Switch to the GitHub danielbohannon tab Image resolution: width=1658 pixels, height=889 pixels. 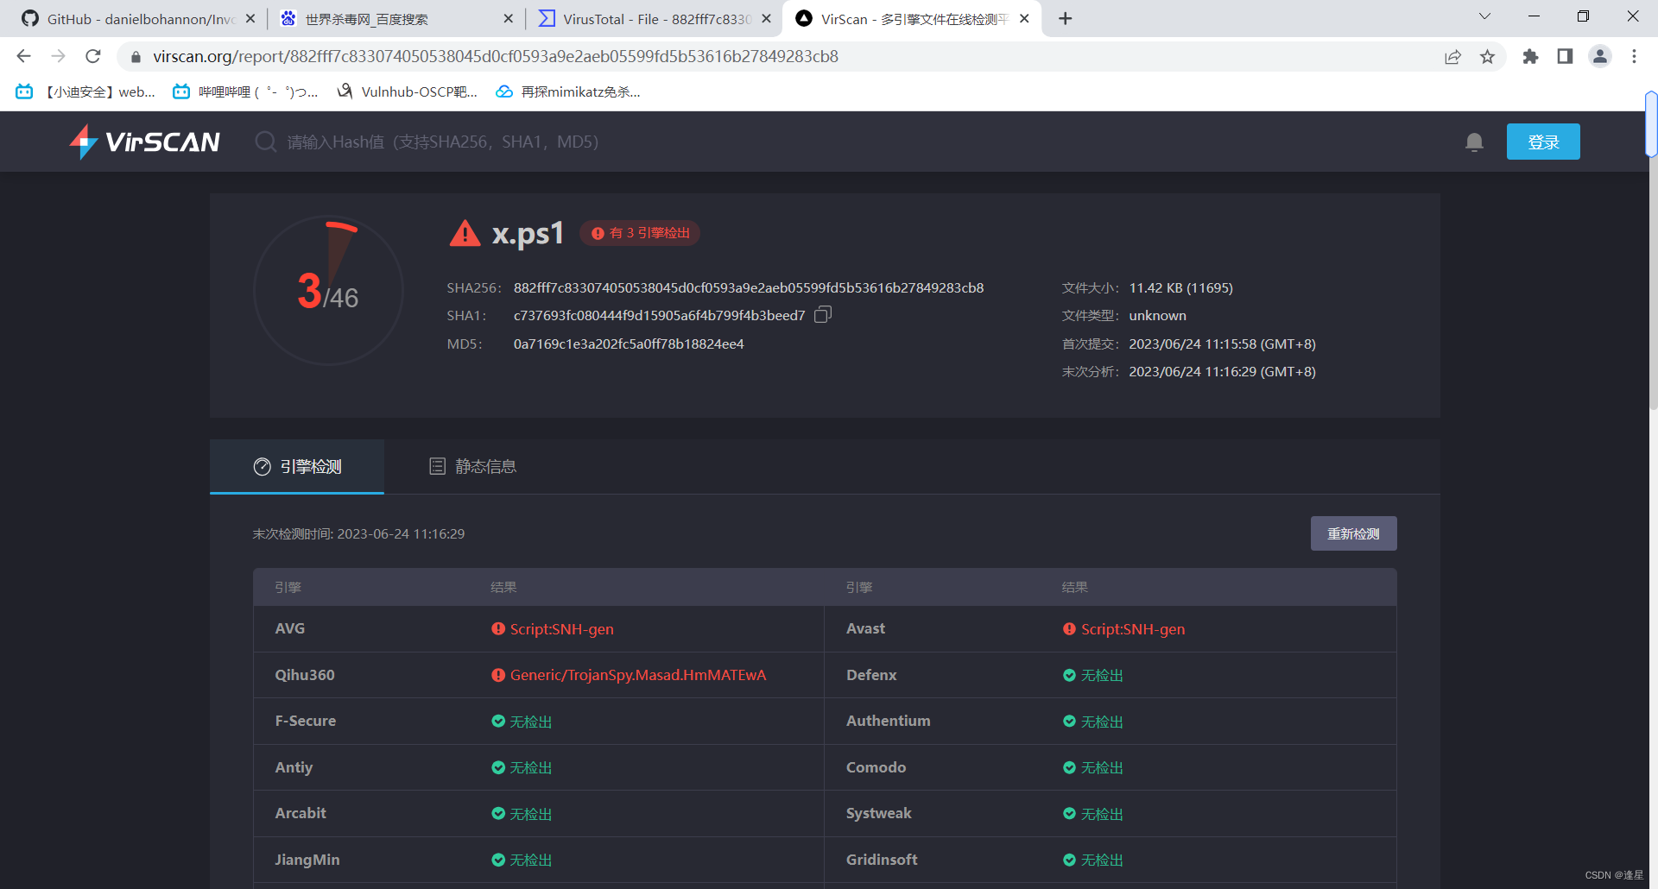138,18
